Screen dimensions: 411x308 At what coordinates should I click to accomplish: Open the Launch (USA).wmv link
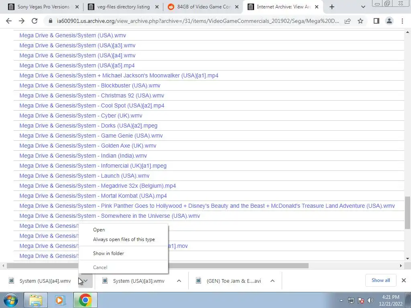(x=84, y=176)
